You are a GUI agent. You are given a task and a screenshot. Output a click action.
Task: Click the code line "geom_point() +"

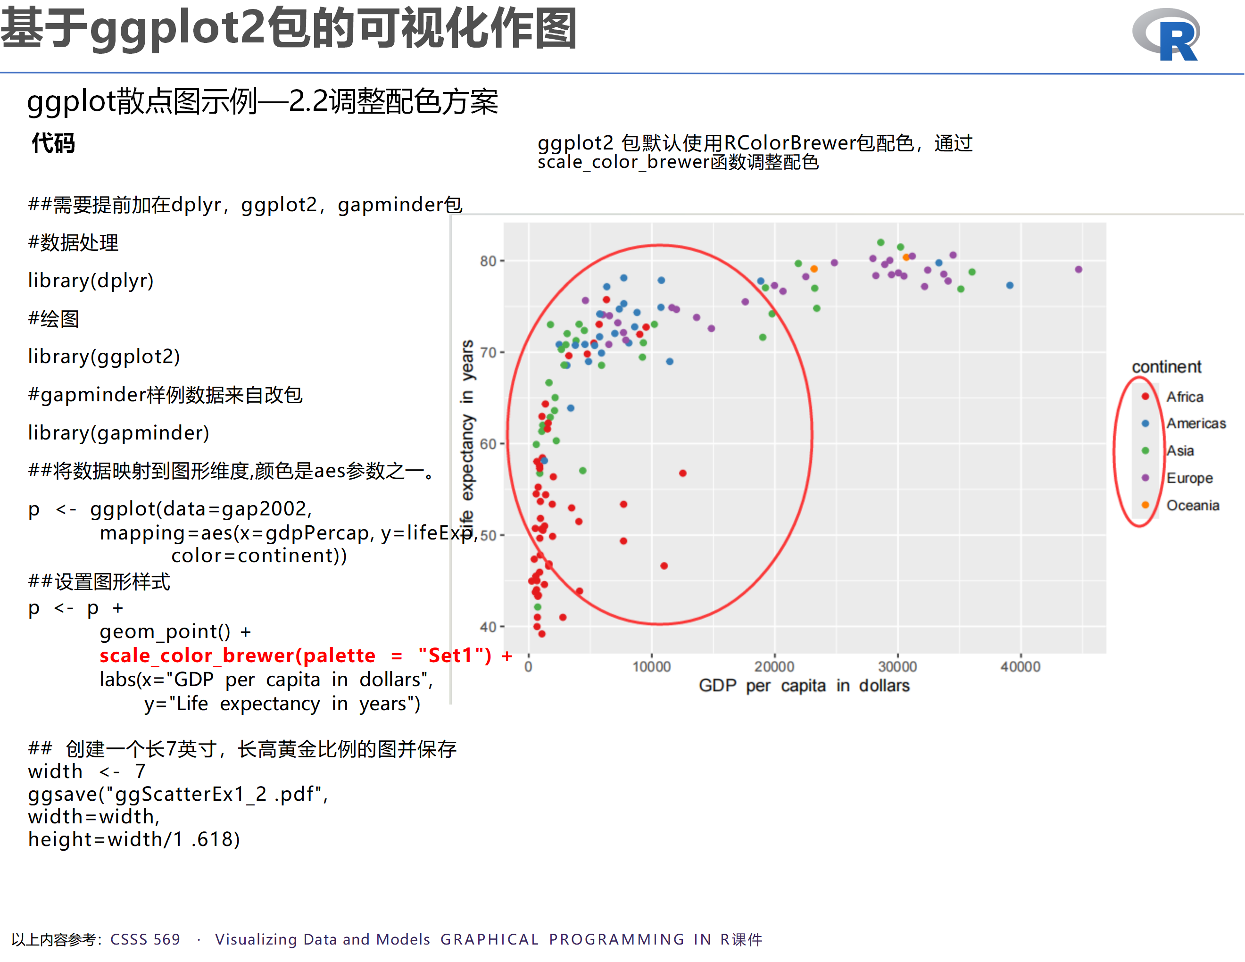point(175,632)
